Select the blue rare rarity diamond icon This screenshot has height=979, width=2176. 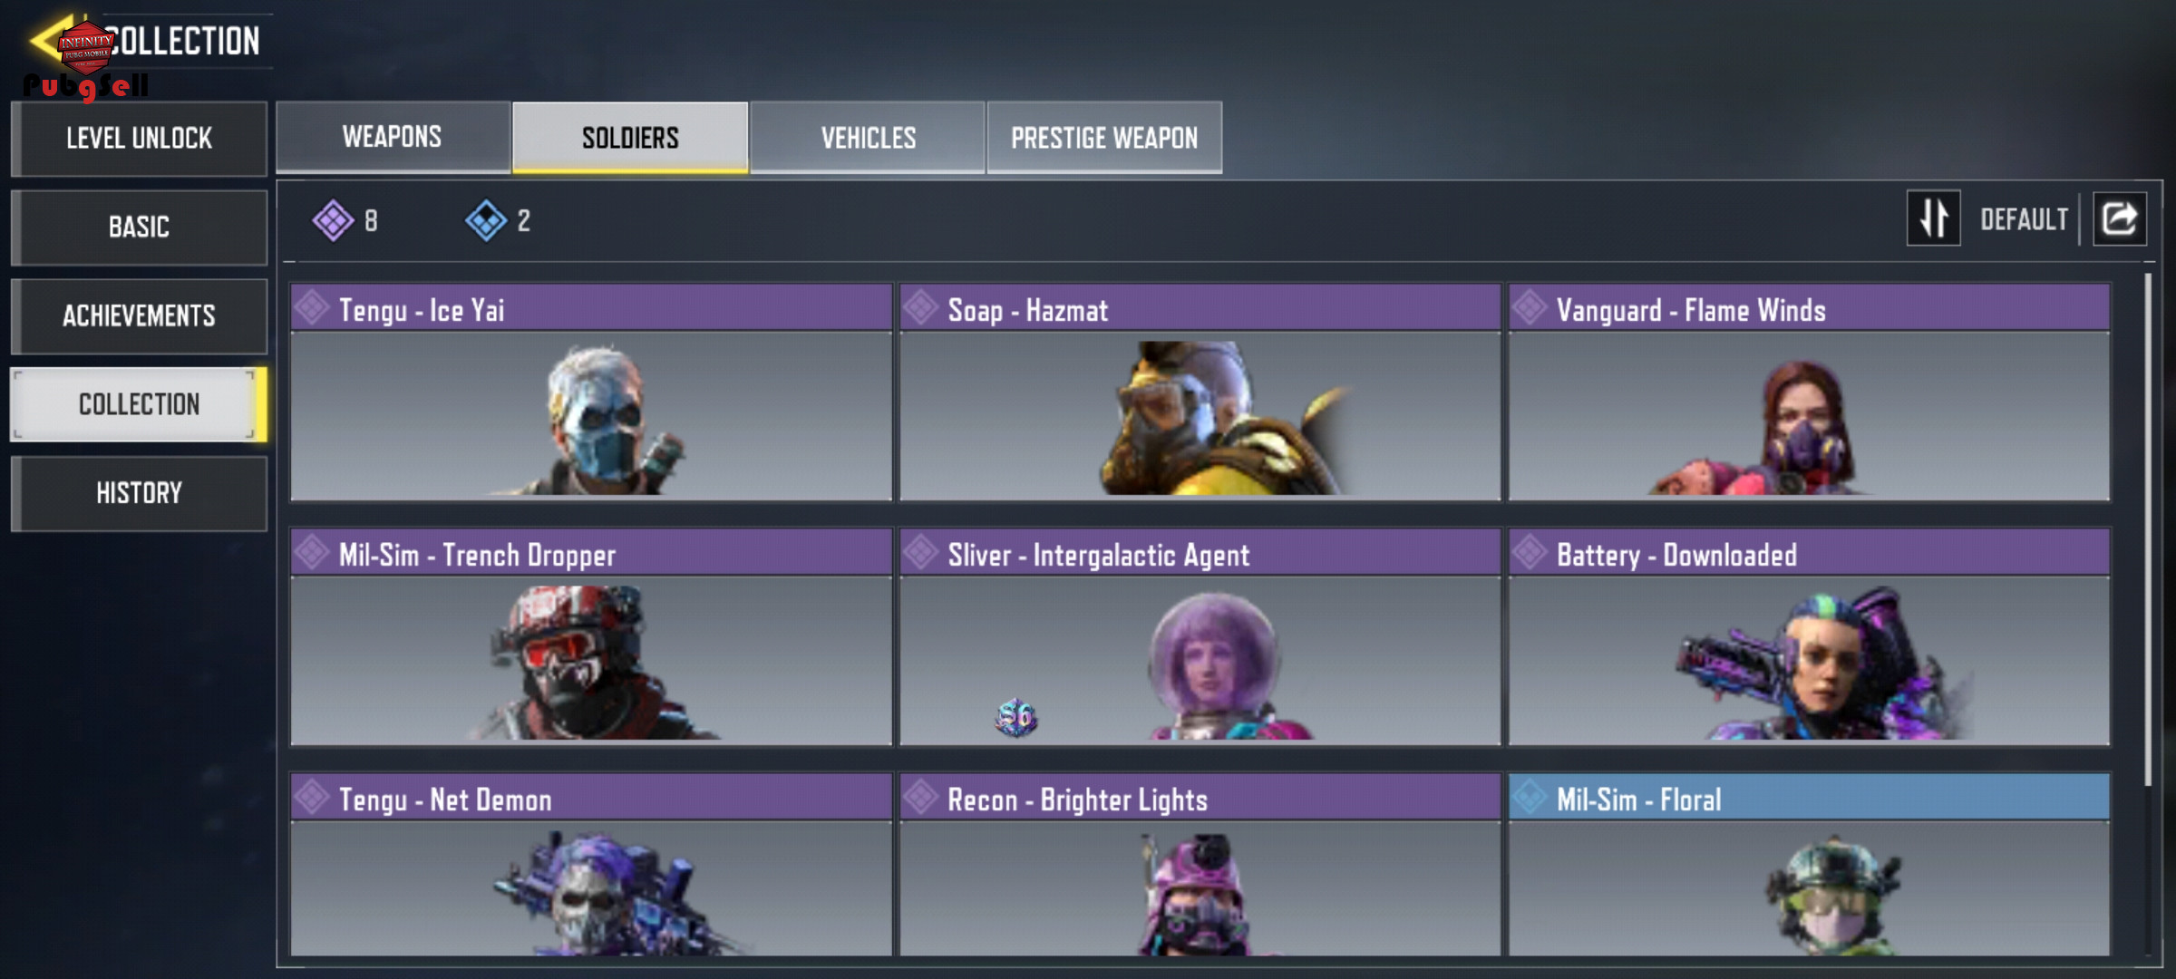coord(486,220)
